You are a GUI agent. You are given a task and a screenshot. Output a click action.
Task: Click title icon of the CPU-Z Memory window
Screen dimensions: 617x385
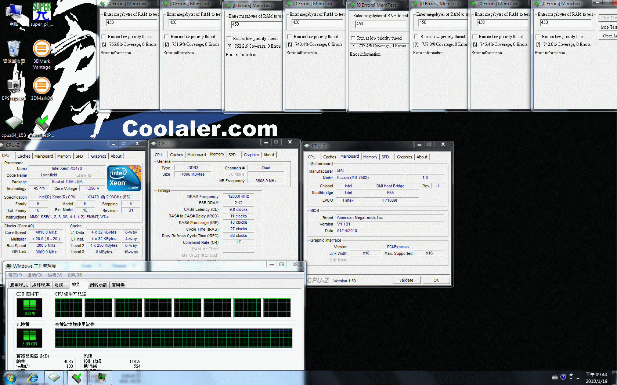point(154,144)
